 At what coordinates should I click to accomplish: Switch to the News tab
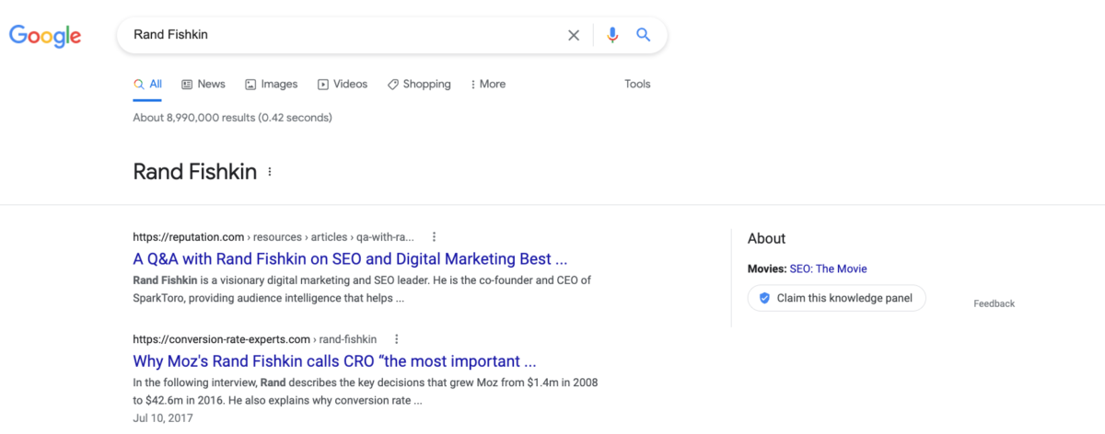click(204, 84)
